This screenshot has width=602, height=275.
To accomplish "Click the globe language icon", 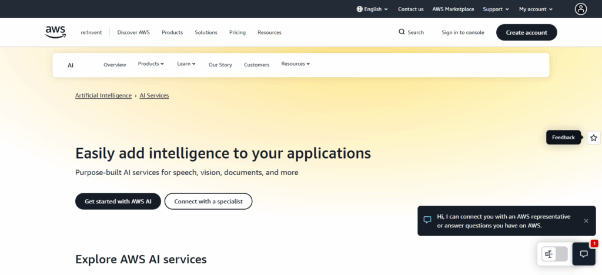I will point(359,9).
